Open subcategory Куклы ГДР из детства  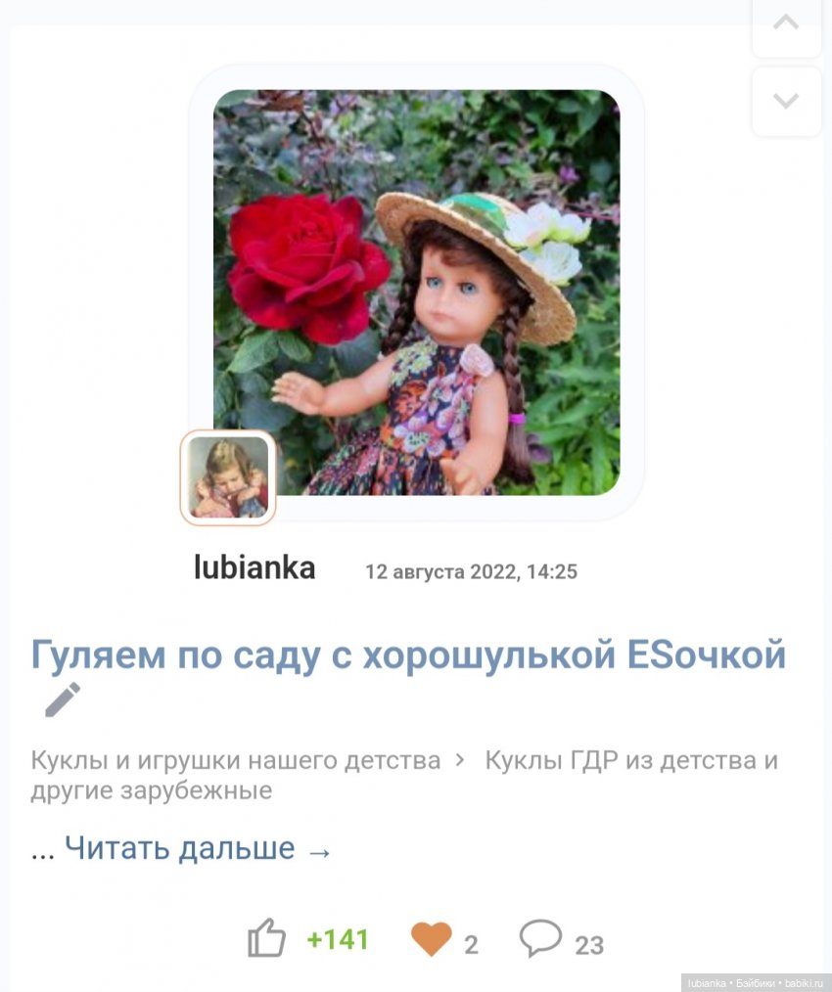[404, 775]
